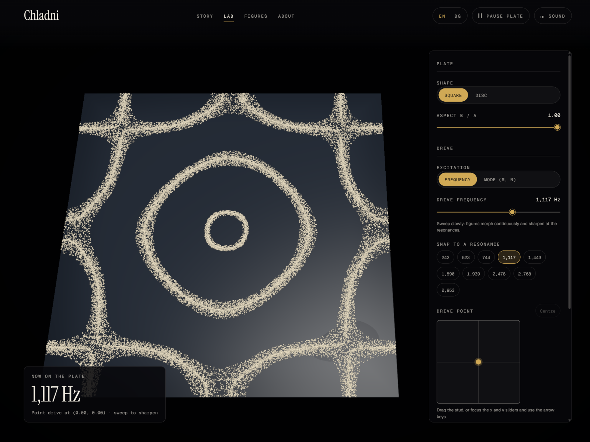Open the About page
This screenshot has width=590, height=442.
(286, 16)
